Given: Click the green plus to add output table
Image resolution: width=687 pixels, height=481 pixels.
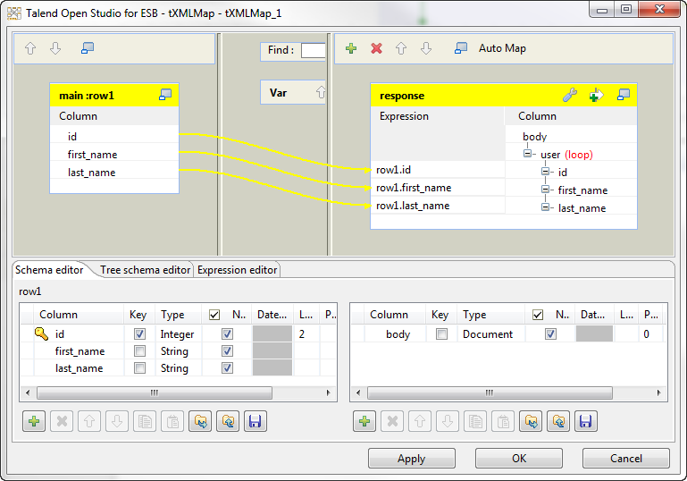Looking at the screenshot, I should coord(351,48).
